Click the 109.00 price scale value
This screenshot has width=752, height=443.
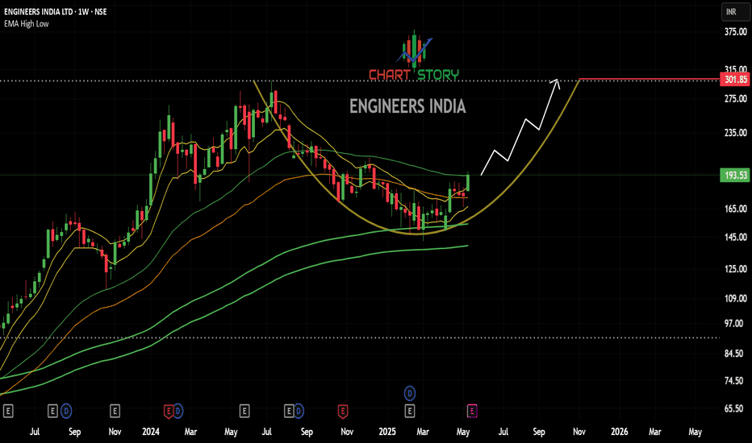click(x=736, y=298)
